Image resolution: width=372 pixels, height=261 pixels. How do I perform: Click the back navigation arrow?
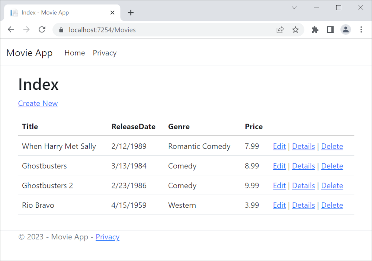11,29
